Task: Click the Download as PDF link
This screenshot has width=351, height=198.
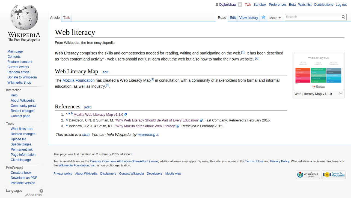Action: 24,178
